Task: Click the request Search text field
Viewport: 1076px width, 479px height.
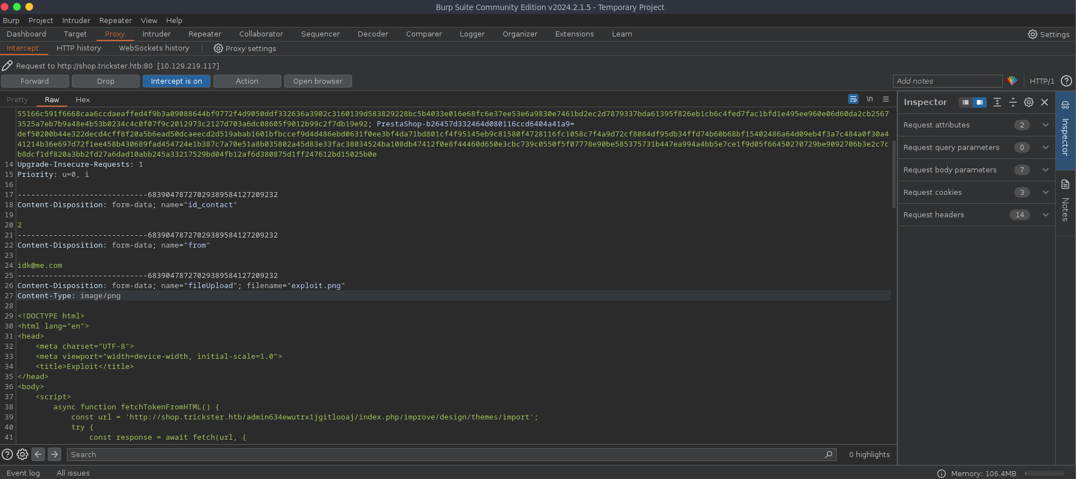Action: click(x=452, y=454)
